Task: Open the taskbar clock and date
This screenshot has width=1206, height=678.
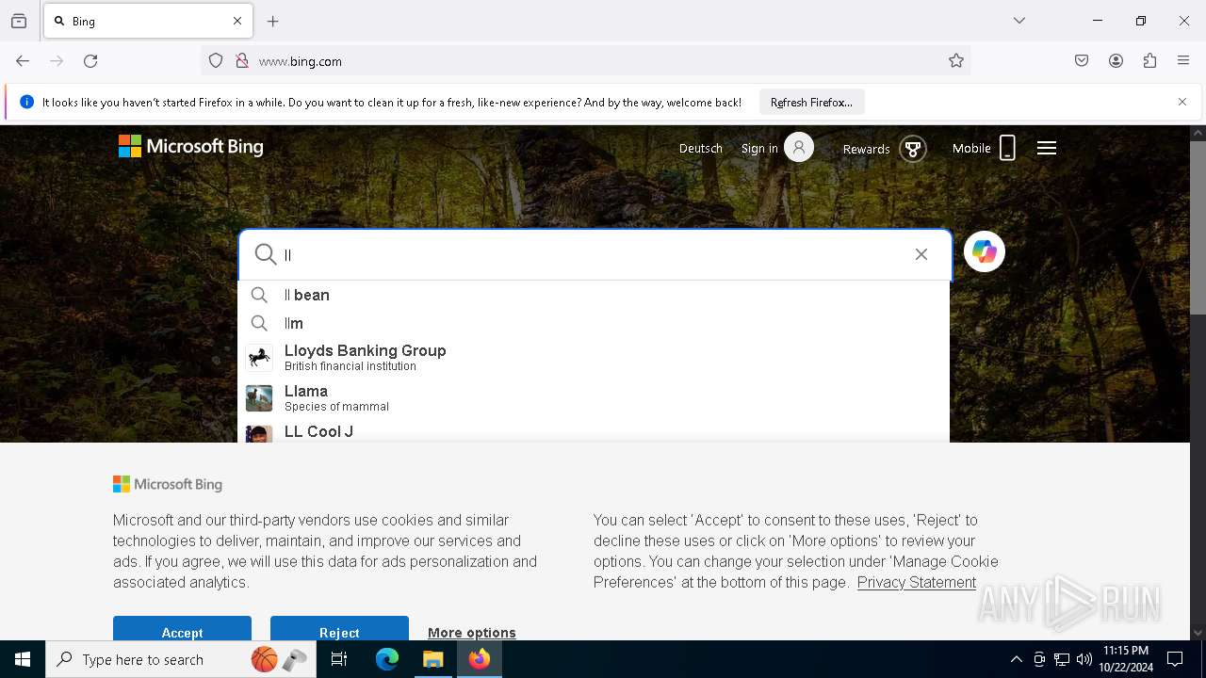Action: pyautogui.click(x=1126, y=659)
